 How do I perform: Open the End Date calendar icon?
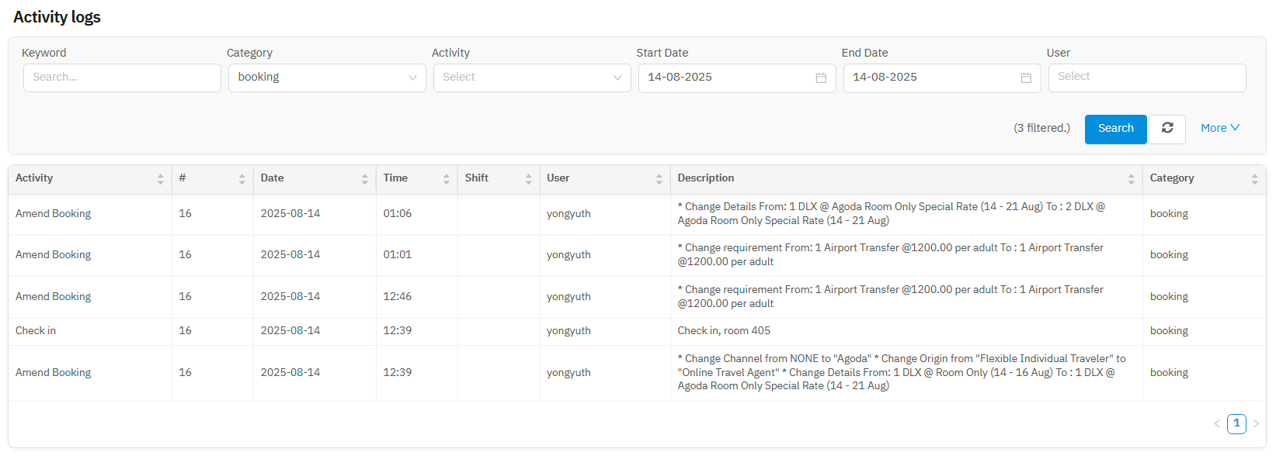point(1026,78)
